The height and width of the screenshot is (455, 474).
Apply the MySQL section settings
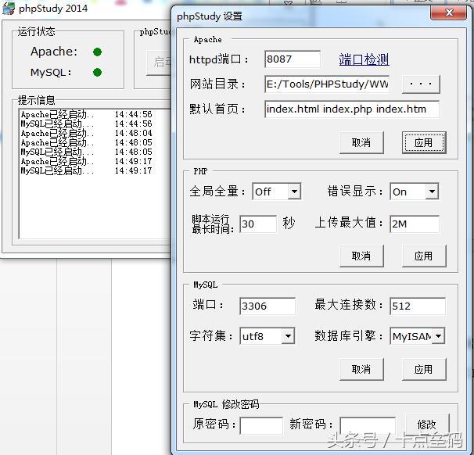424,369
